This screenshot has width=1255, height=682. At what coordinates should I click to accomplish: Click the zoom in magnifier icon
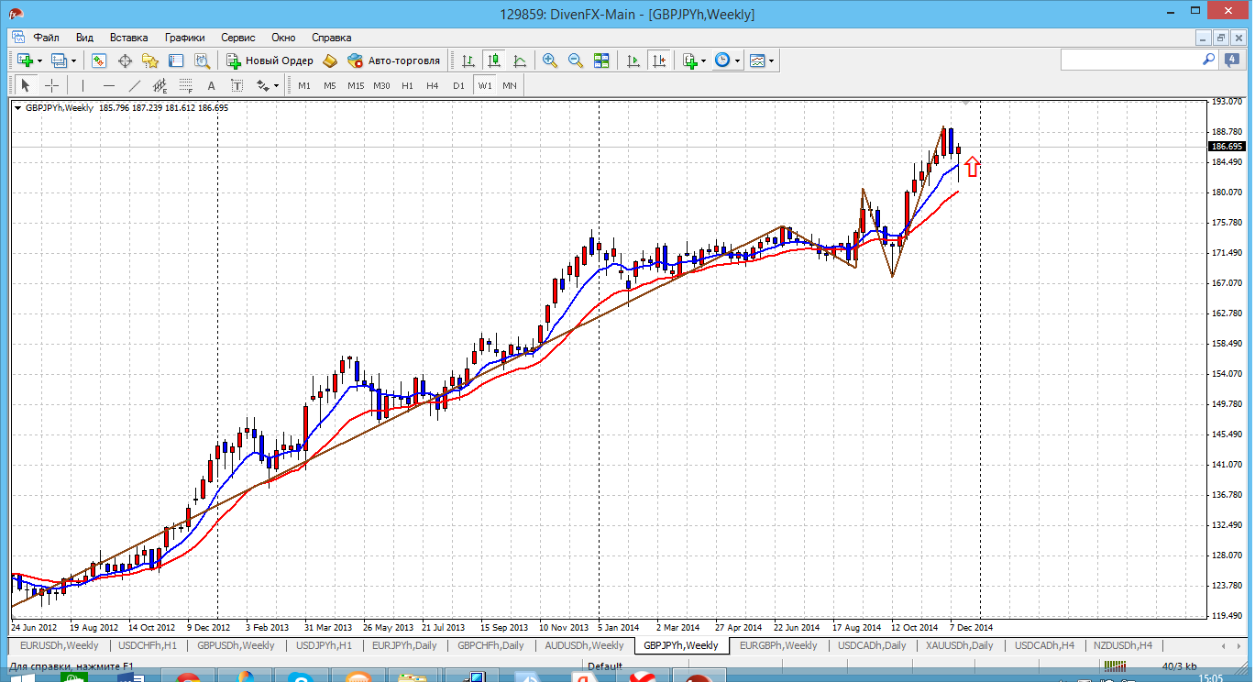point(550,60)
